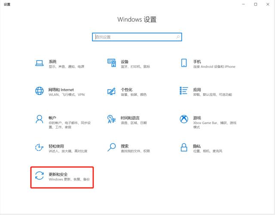This screenshot has height=215, width=275.
Task: Open 系统 settings title
Action: 52,61
